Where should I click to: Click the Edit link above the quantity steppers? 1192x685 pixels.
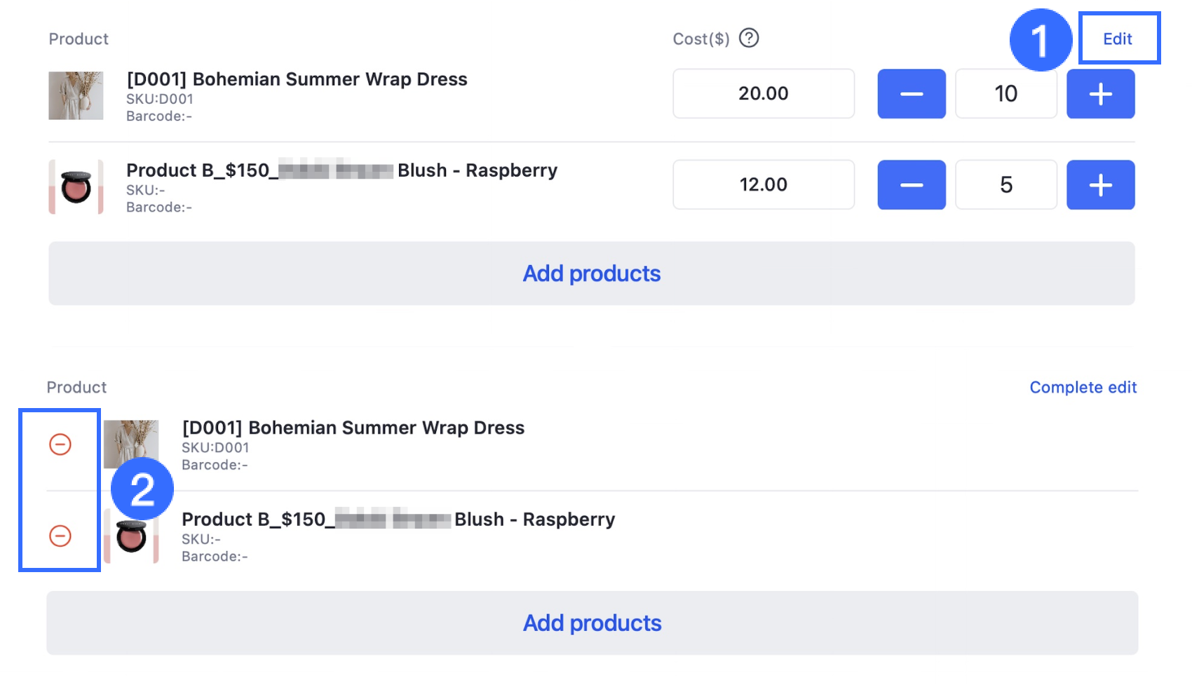(x=1118, y=39)
